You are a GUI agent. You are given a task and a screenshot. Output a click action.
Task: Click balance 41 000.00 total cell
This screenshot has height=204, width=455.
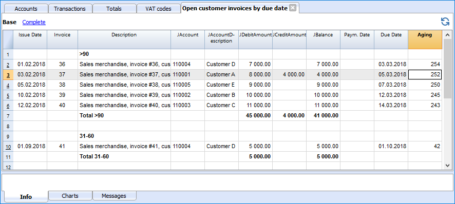323,116
